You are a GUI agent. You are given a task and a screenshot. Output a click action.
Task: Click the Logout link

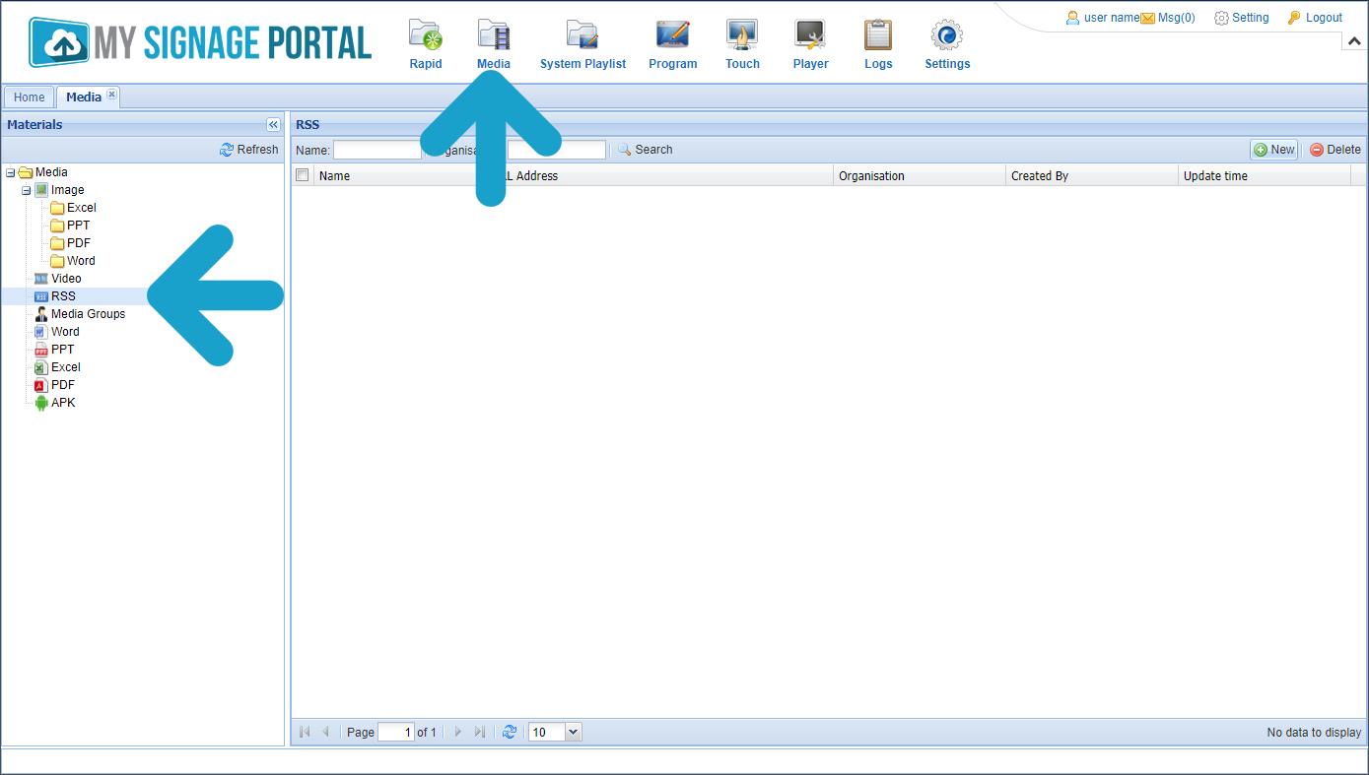tap(1324, 18)
